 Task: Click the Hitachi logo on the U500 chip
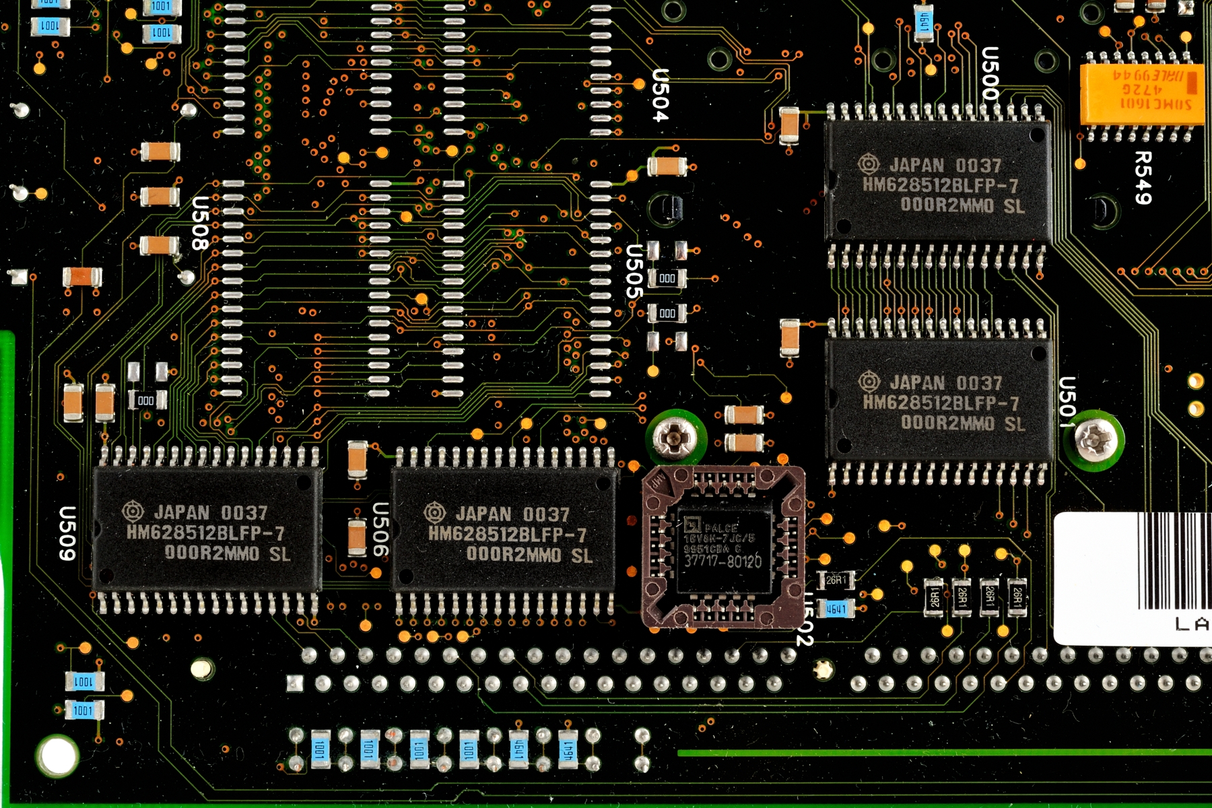[x=869, y=164]
